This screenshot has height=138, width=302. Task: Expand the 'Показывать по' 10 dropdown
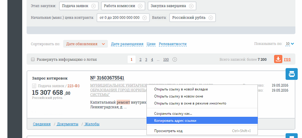[x=290, y=44]
